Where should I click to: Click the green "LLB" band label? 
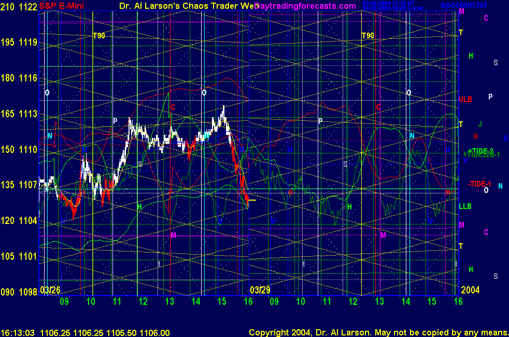465,206
